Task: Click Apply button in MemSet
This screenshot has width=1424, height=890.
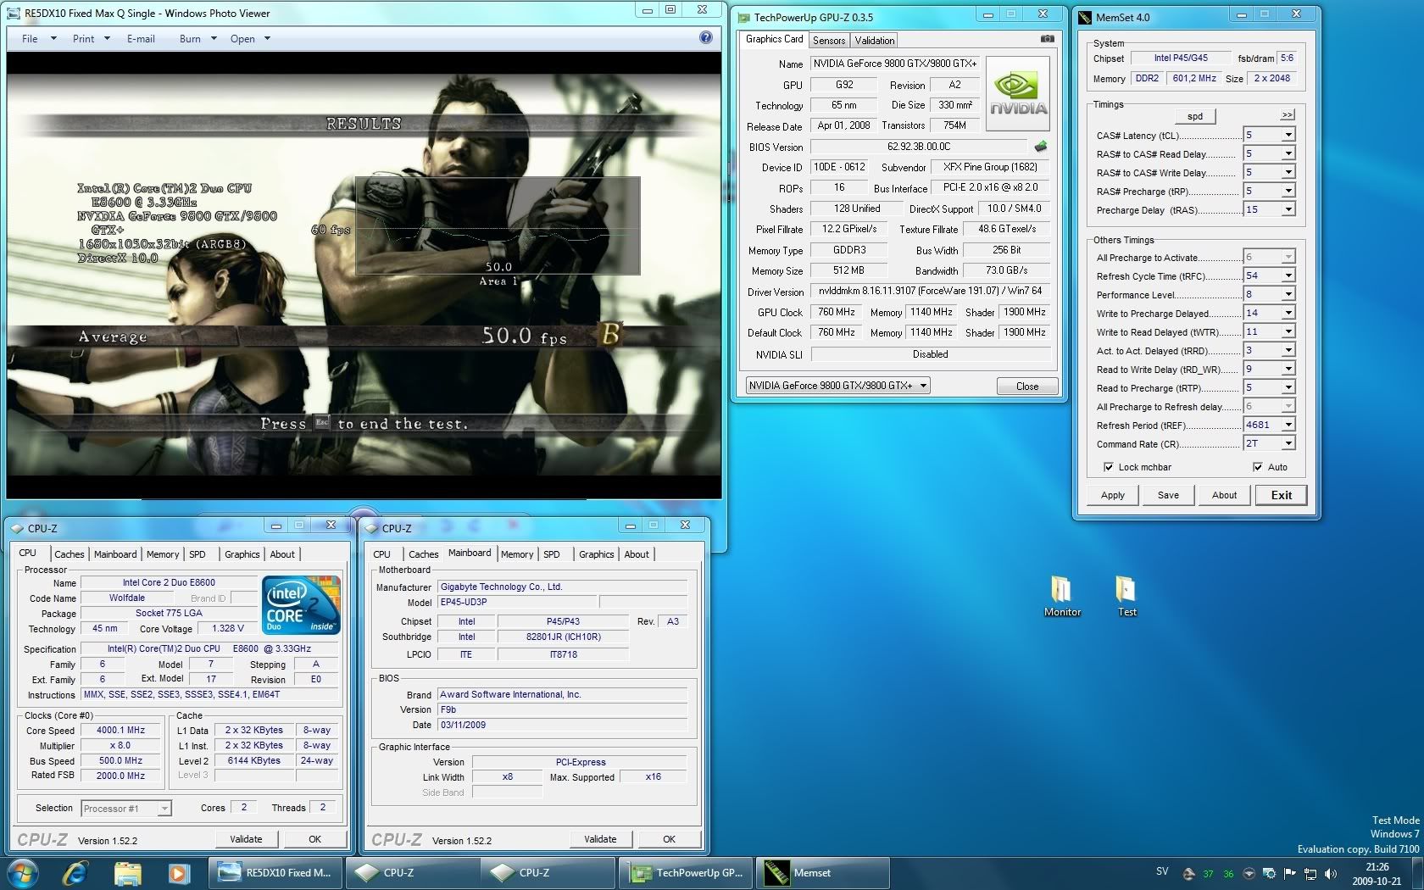Action: click(x=1112, y=495)
